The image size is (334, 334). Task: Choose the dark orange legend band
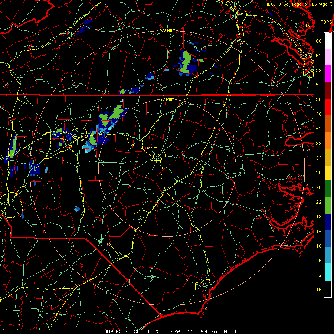pos(328,123)
